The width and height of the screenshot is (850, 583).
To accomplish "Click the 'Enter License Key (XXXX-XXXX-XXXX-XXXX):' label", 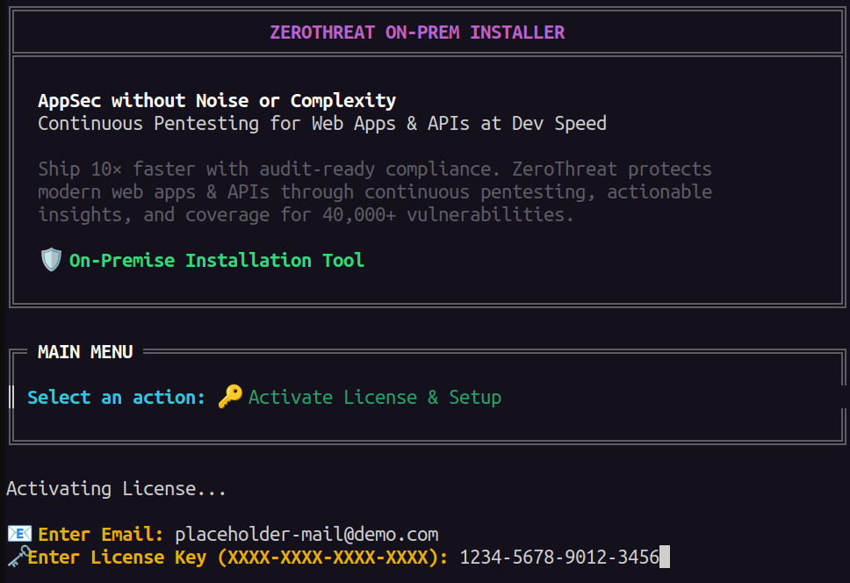I will pyautogui.click(x=237, y=558).
